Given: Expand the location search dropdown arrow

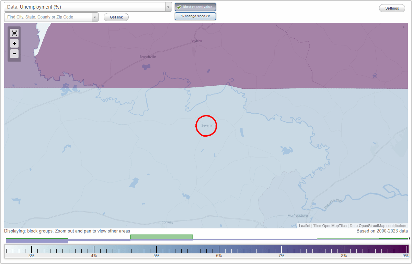Looking at the screenshot, I should [x=95, y=17].
